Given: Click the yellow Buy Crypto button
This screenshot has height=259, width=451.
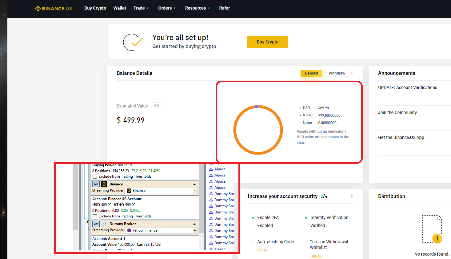Looking at the screenshot, I should 267,42.
